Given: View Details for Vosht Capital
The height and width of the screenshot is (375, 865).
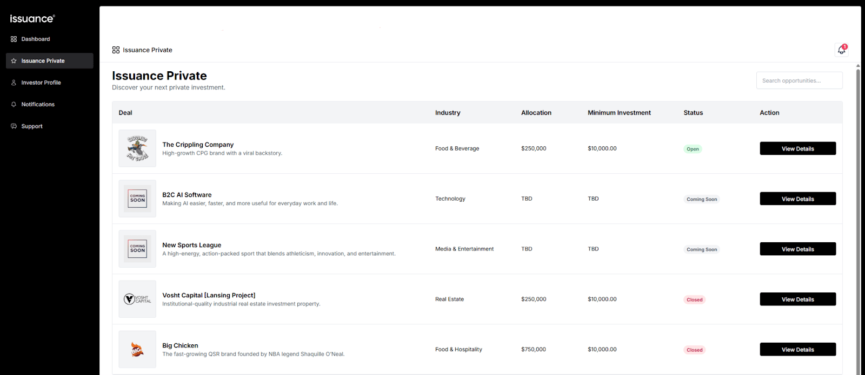Looking at the screenshot, I should pos(797,299).
